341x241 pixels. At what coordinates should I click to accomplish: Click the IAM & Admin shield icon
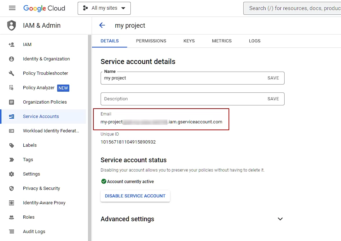(11, 26)
